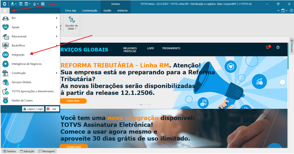Image resolution: width=294 pixels, height=154 pixels.
Task: Click the settings panel icon in quick access bar
Action: [43, 4]
